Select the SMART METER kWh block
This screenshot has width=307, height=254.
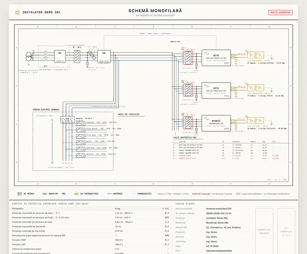[x=104, y=57]
